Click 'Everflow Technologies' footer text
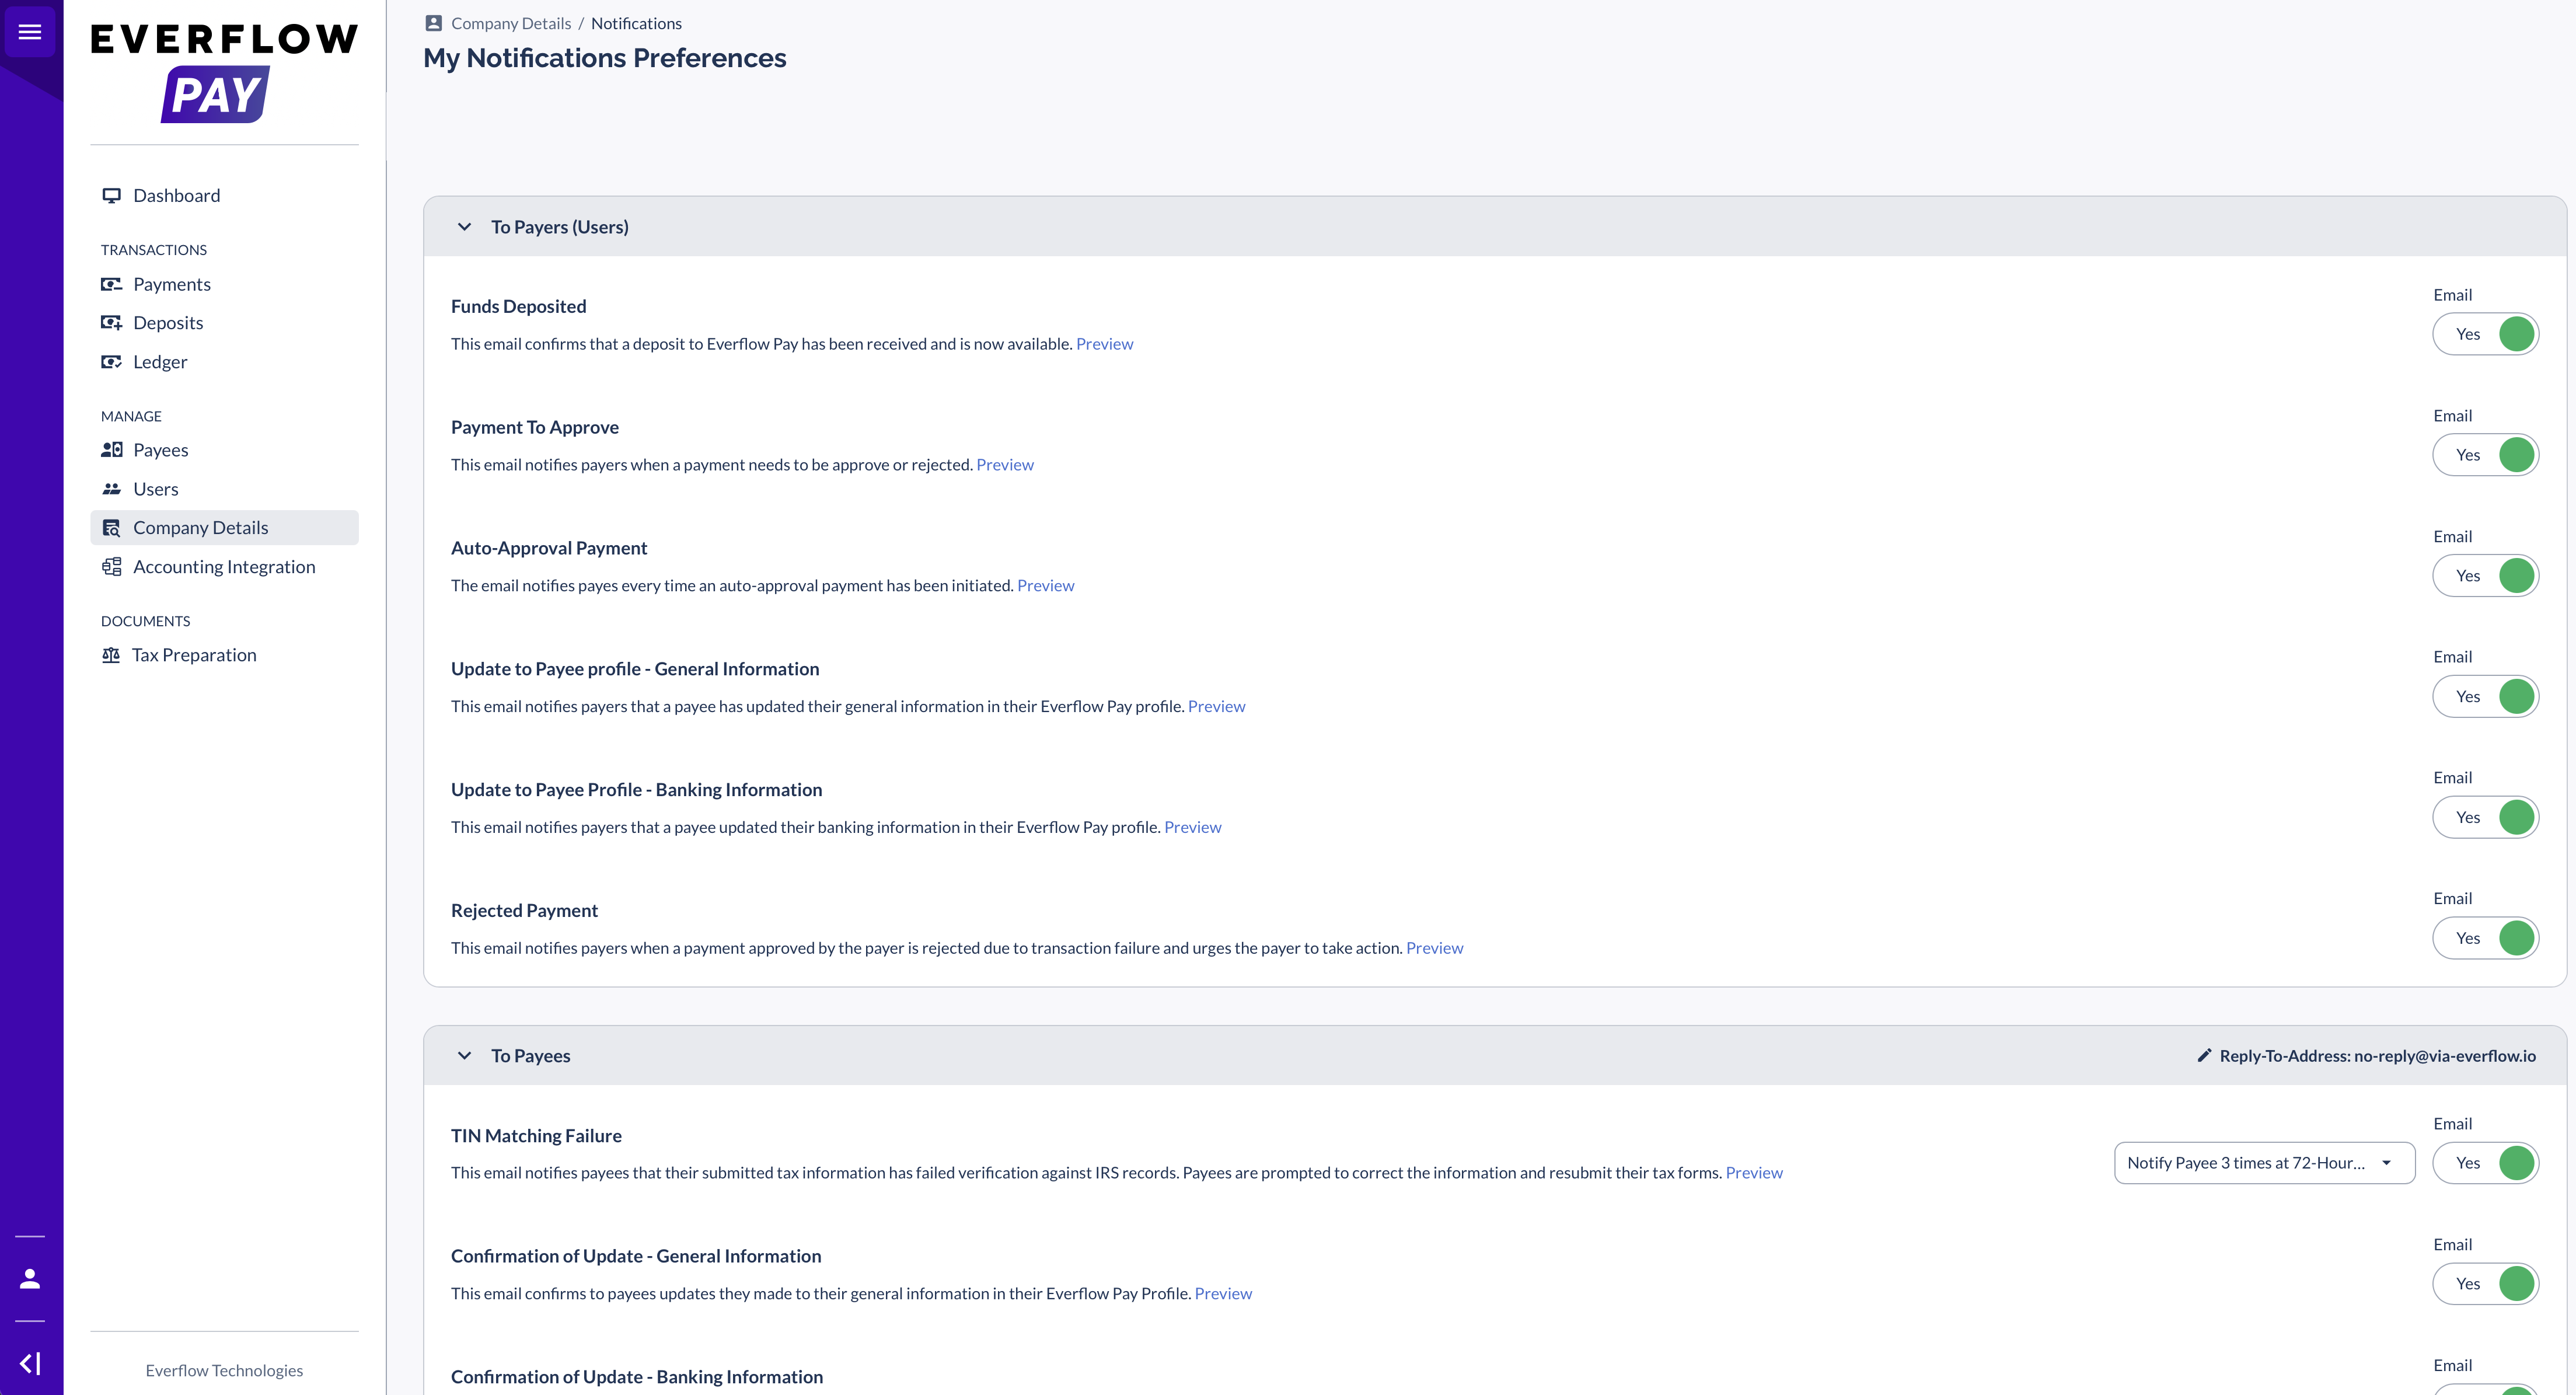 click(x=224, y=1371)
